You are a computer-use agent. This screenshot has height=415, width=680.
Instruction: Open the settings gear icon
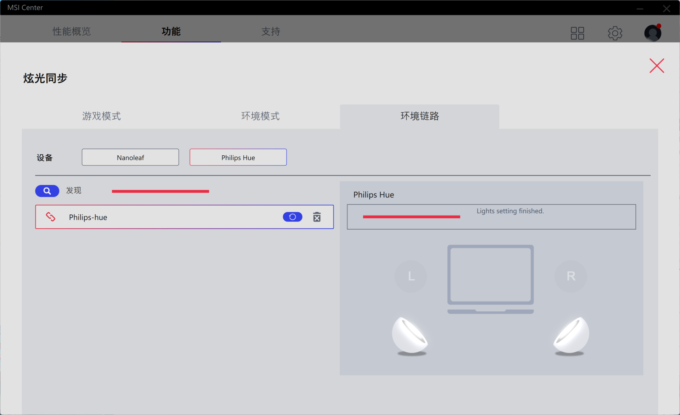tap(615, 33)
